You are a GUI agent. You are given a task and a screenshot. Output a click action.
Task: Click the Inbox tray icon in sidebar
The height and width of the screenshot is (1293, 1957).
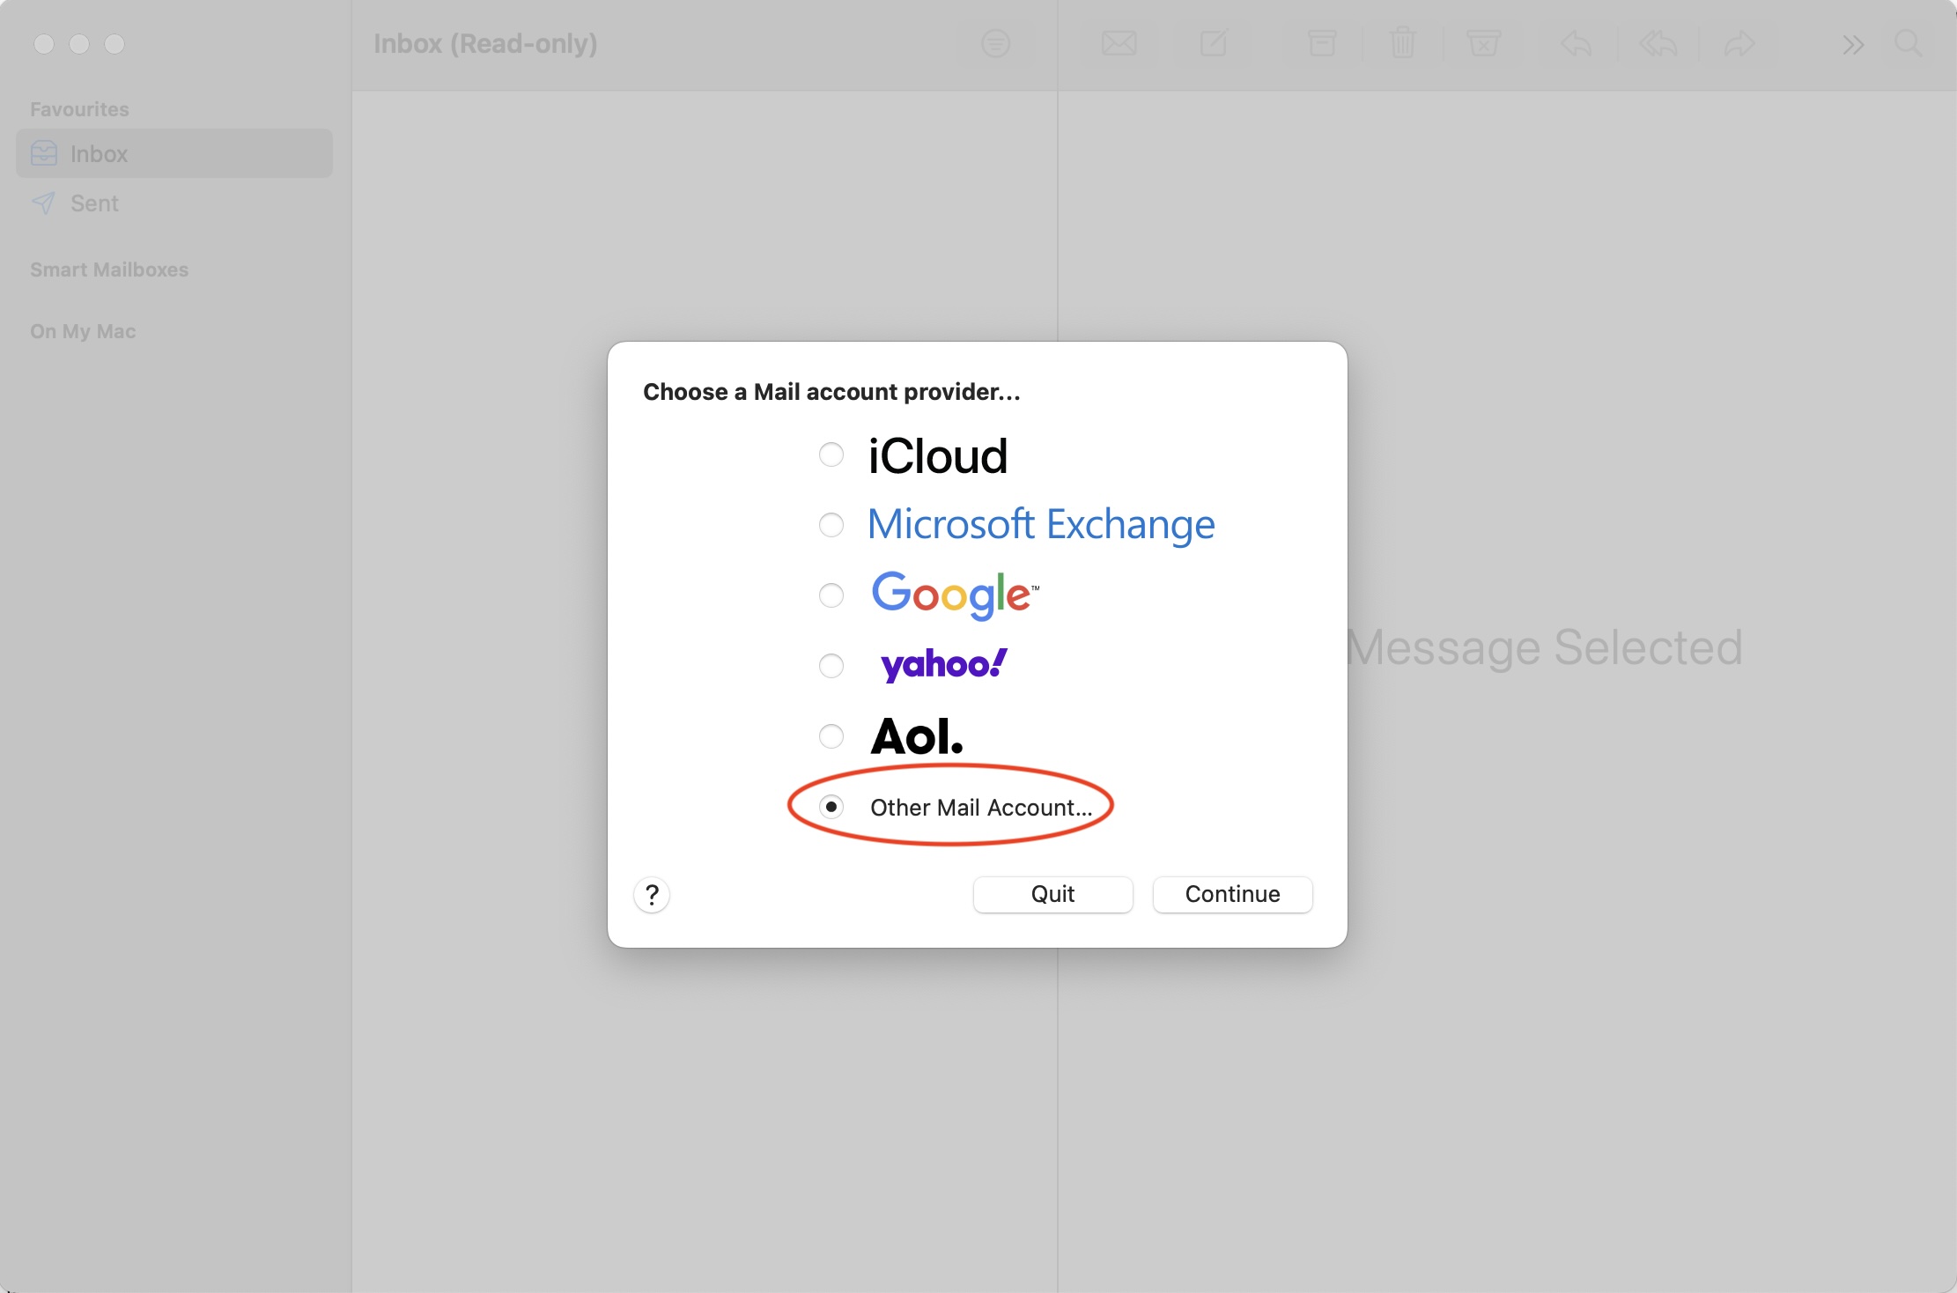(x=44, y=153)
